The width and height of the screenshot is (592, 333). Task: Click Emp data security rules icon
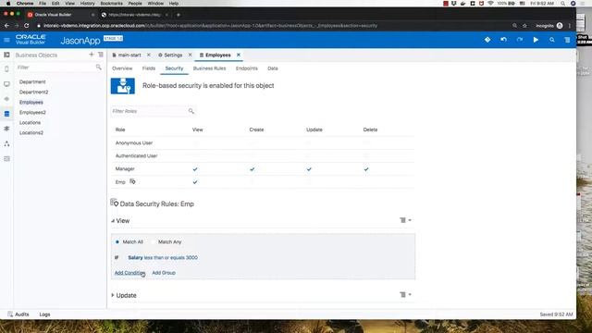coord(132,181)
